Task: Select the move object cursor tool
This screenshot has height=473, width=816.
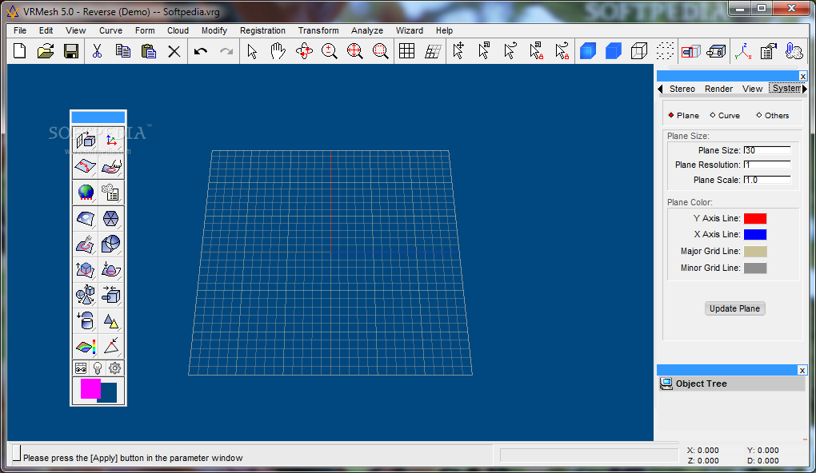Action: tap(458, 51)
